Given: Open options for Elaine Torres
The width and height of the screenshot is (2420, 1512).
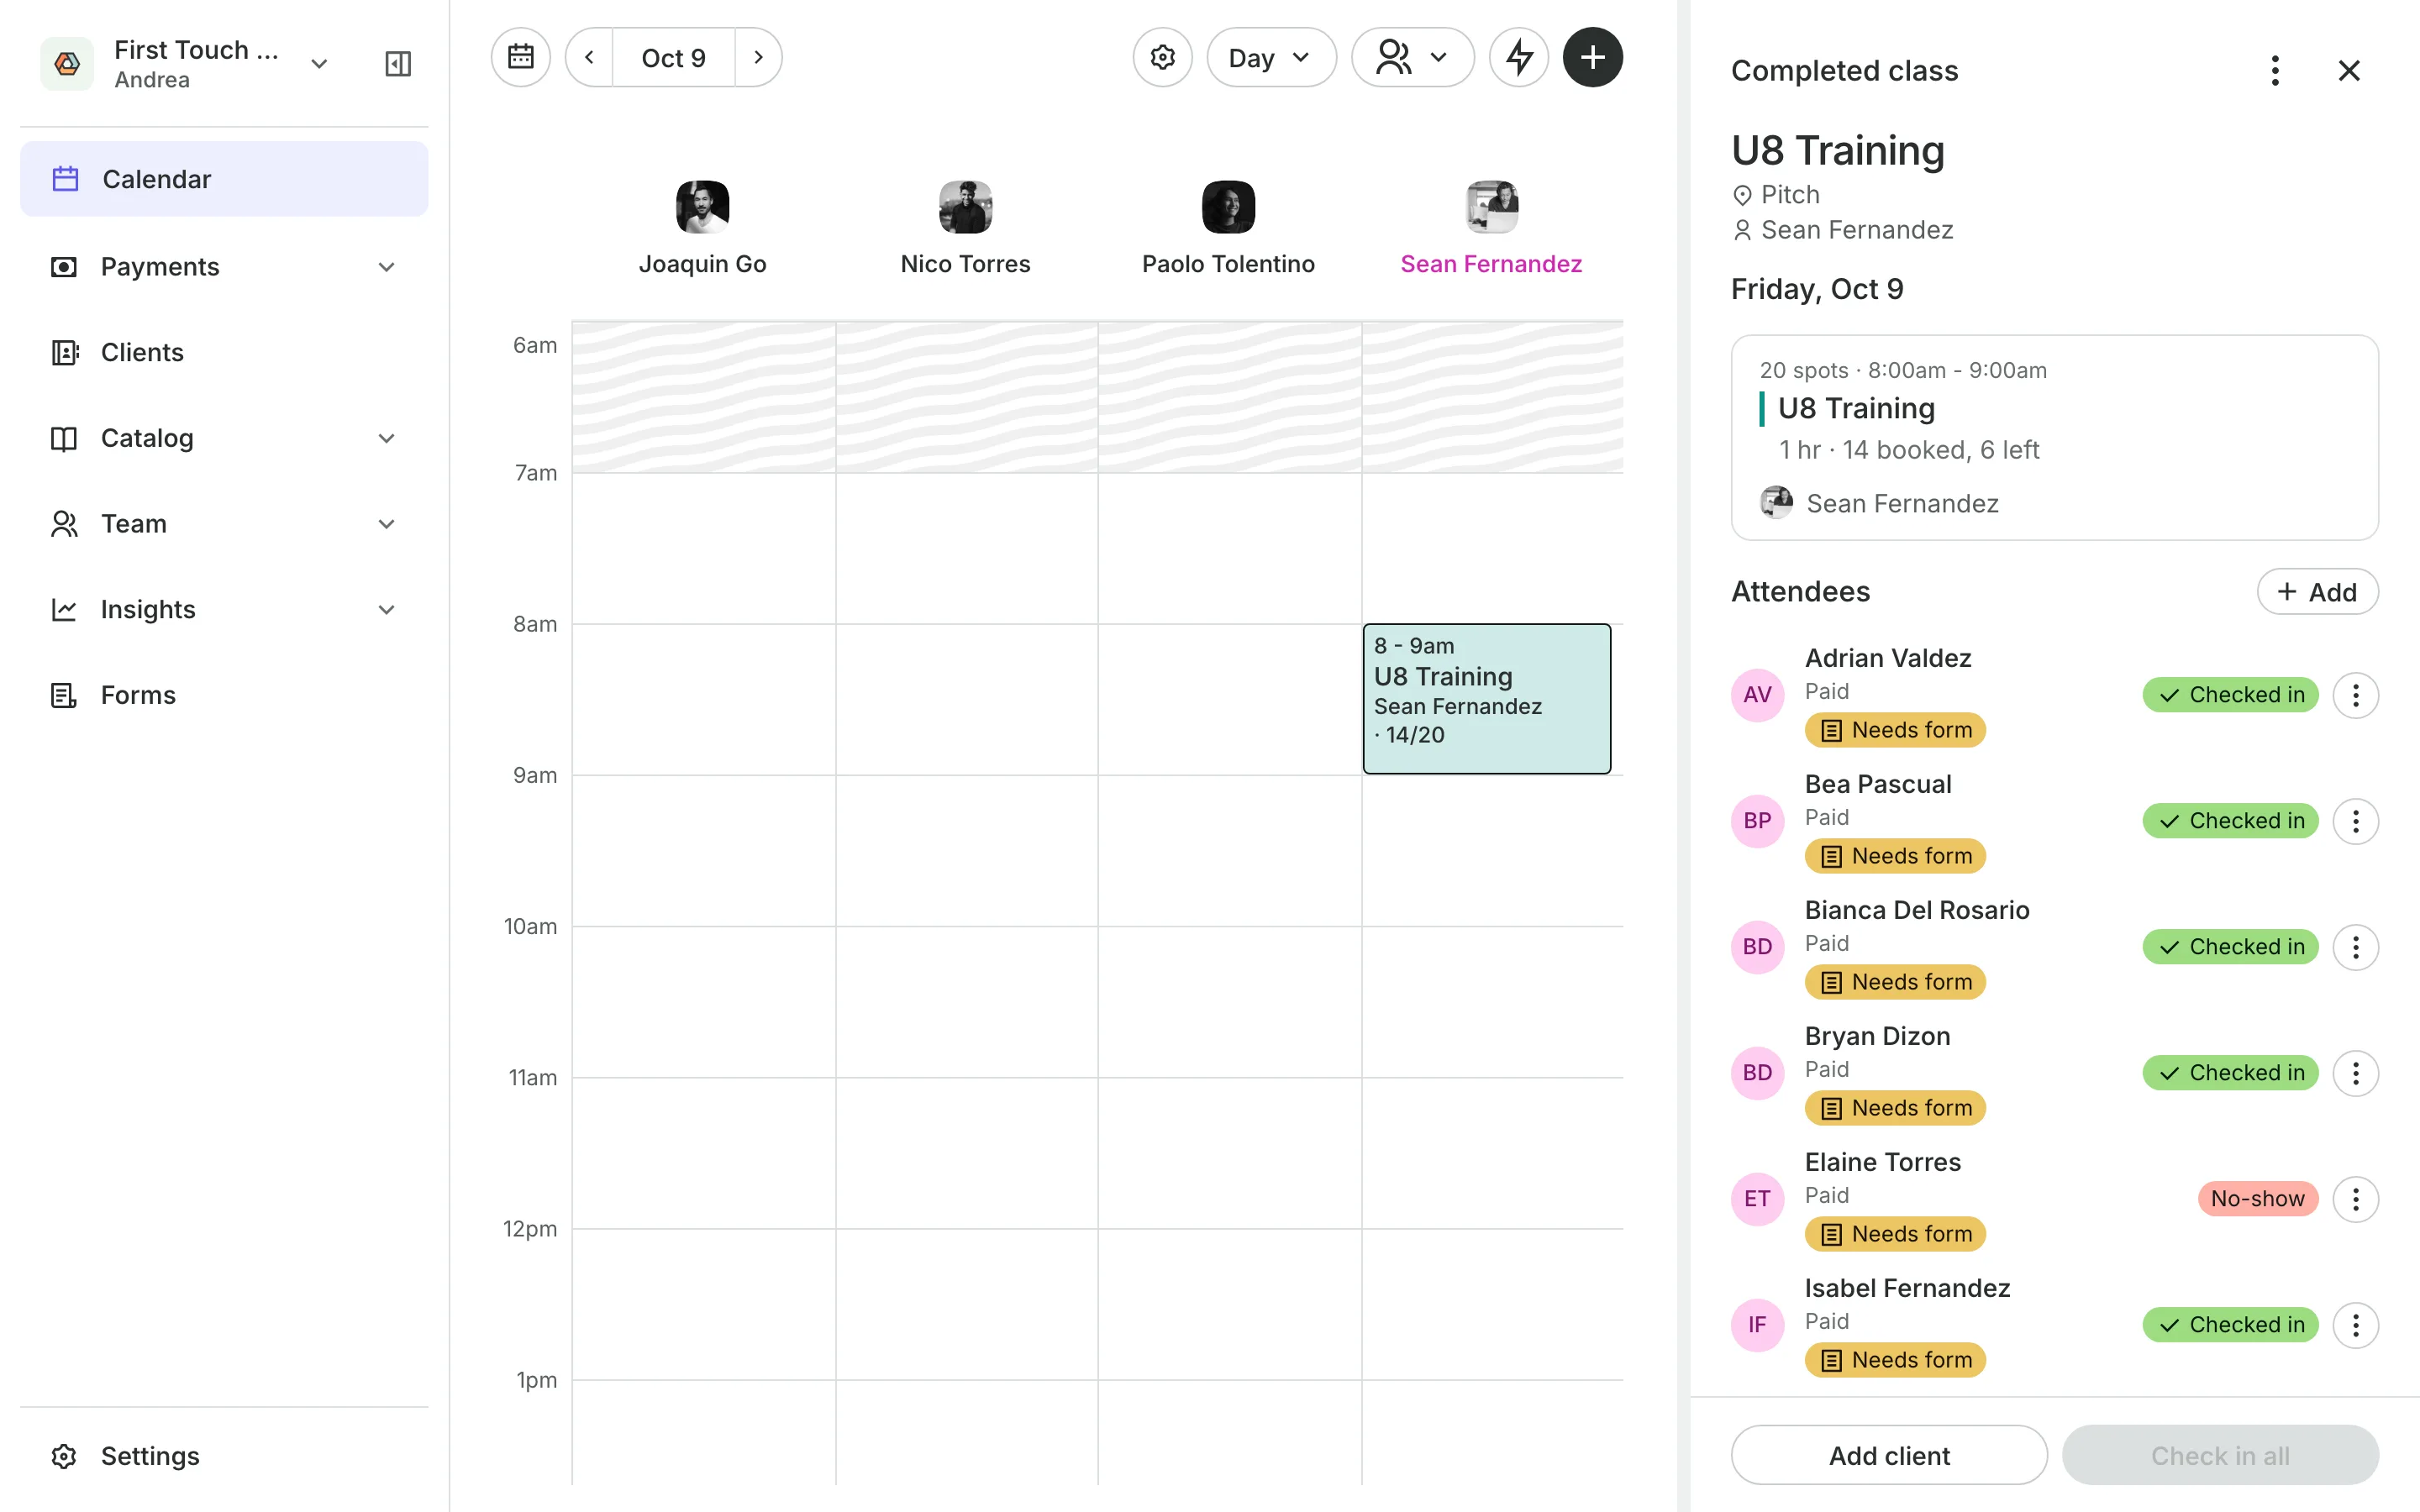Looking at the screenshot, I should pyautogui.click(x=2355, y=1199).
